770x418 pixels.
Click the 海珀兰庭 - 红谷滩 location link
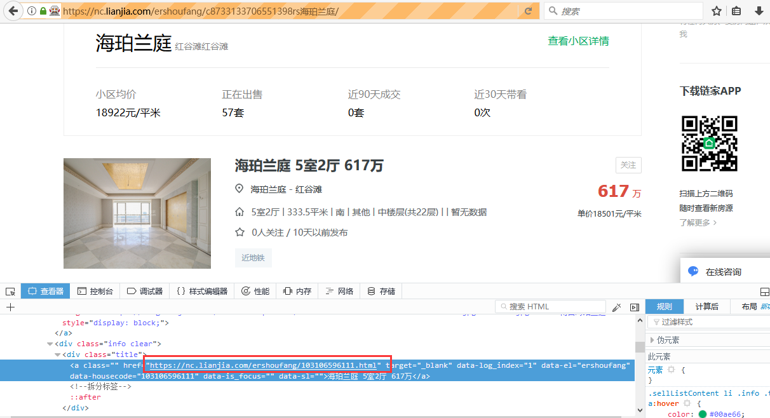click(287, 189)
